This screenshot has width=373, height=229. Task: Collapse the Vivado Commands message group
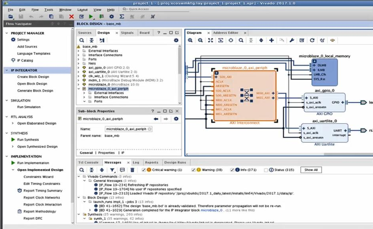79,177
